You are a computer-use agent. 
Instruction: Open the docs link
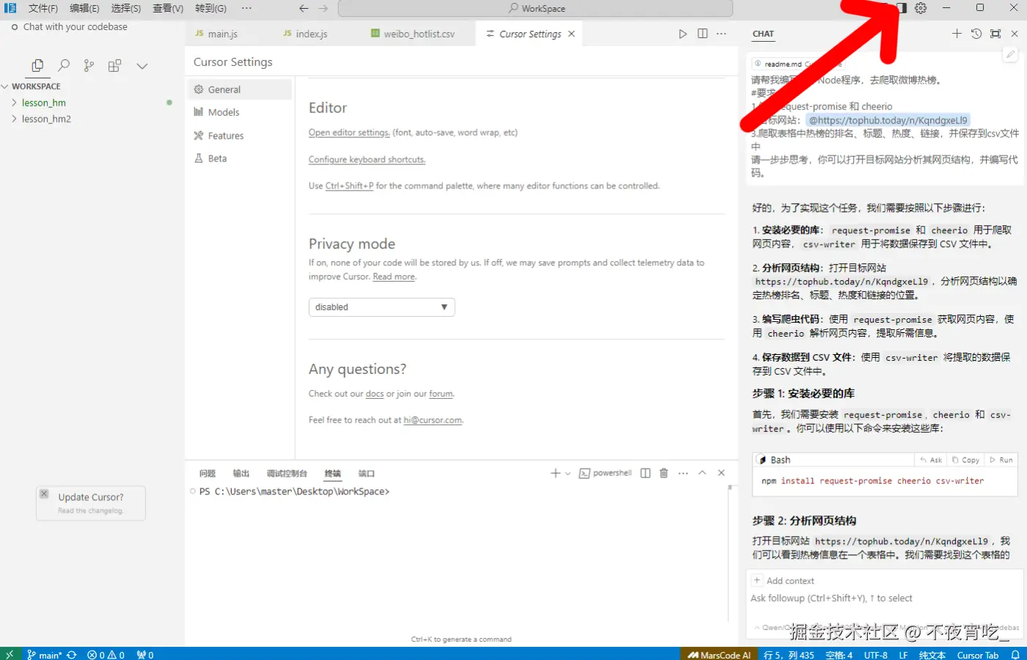pyautogui.click(x=375, y=394)
